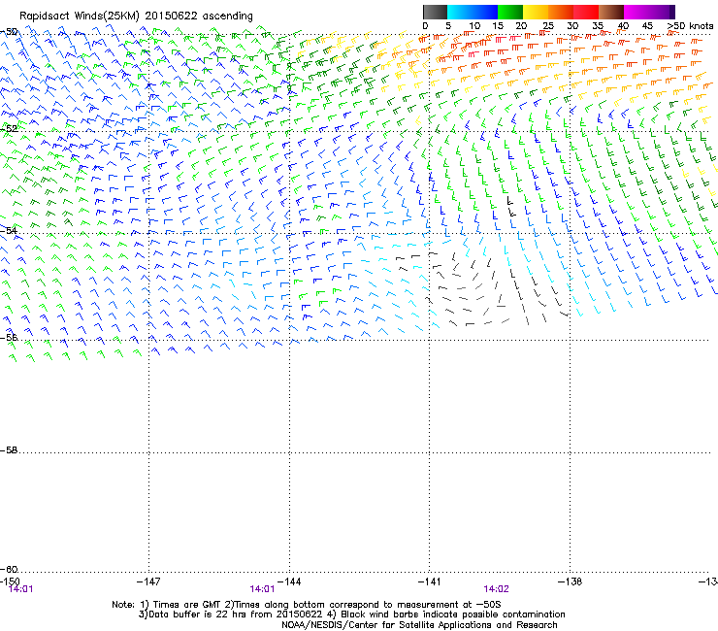Click the purple '14:01' time label beside -144
The width and height of the screenshot is (718, 631).
pyautogui.click(x=262, y=589)
